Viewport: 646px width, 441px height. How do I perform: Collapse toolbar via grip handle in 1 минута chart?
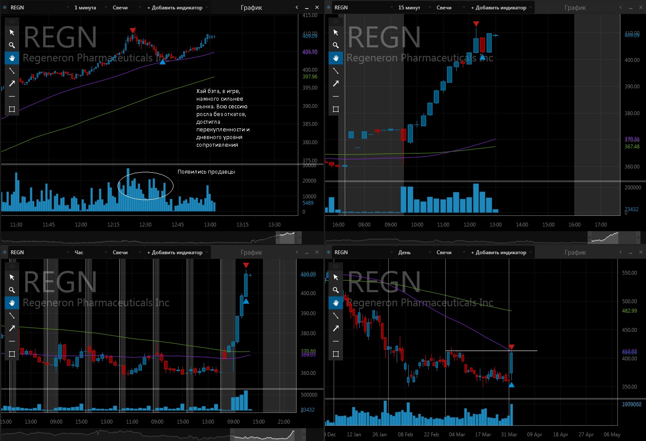click(x=12, y=21)
